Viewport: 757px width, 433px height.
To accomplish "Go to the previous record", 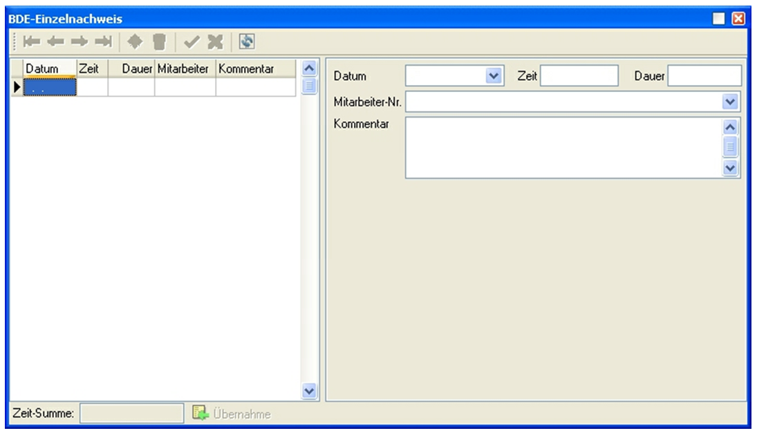I will click(x=56, y=42).
